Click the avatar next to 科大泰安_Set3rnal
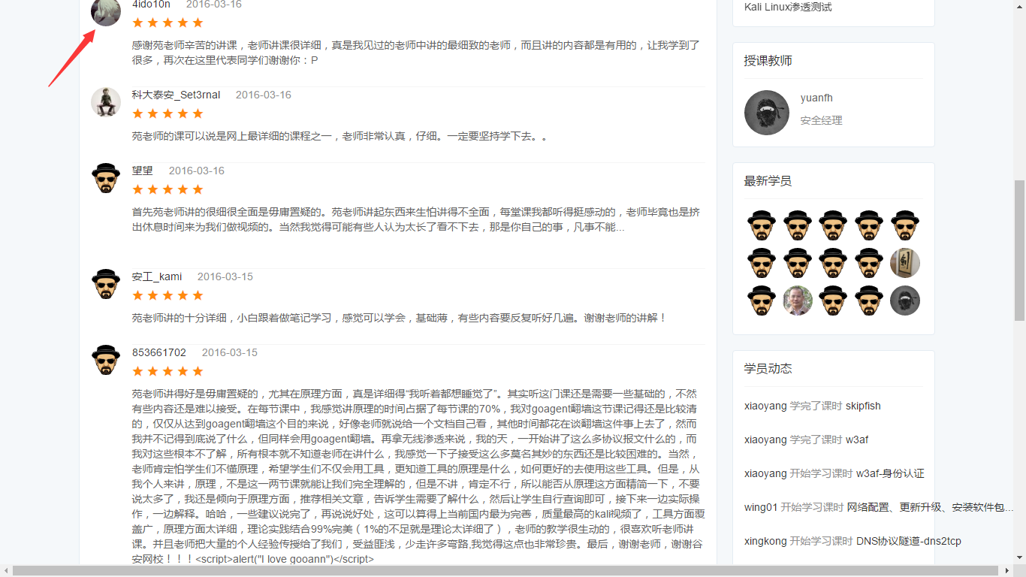This screenshot has width=1026, height=577. (106, 102)
